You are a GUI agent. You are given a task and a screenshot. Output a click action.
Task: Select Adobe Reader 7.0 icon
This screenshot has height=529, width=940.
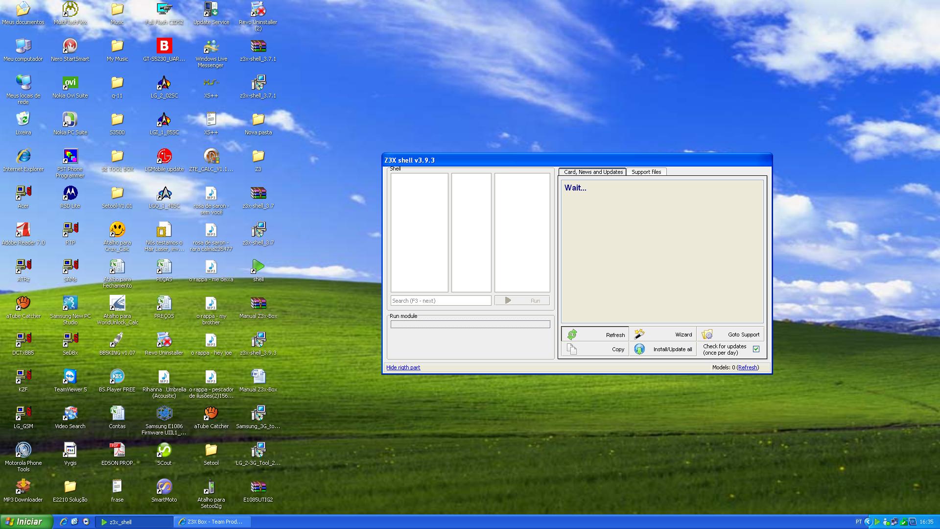pyautogui.click(x=23, y=234)
